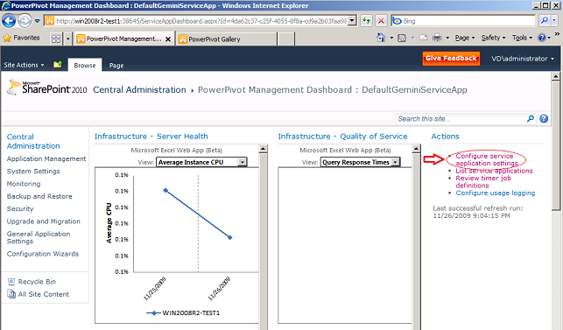
Task: Close the PowerPivot Management tab
Action: tap(168, 39)
